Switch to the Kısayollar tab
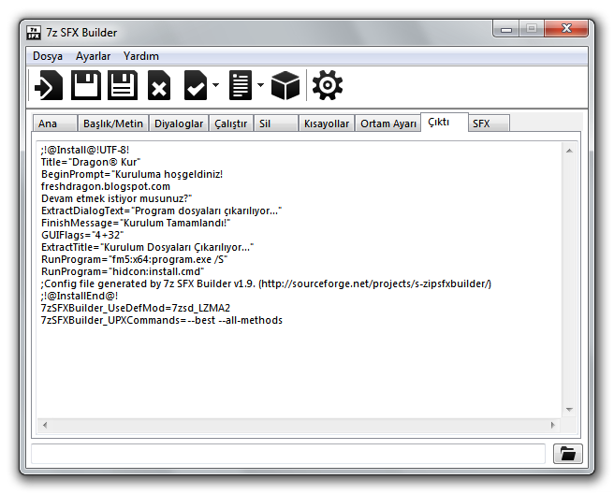 [x=327, y=123]
